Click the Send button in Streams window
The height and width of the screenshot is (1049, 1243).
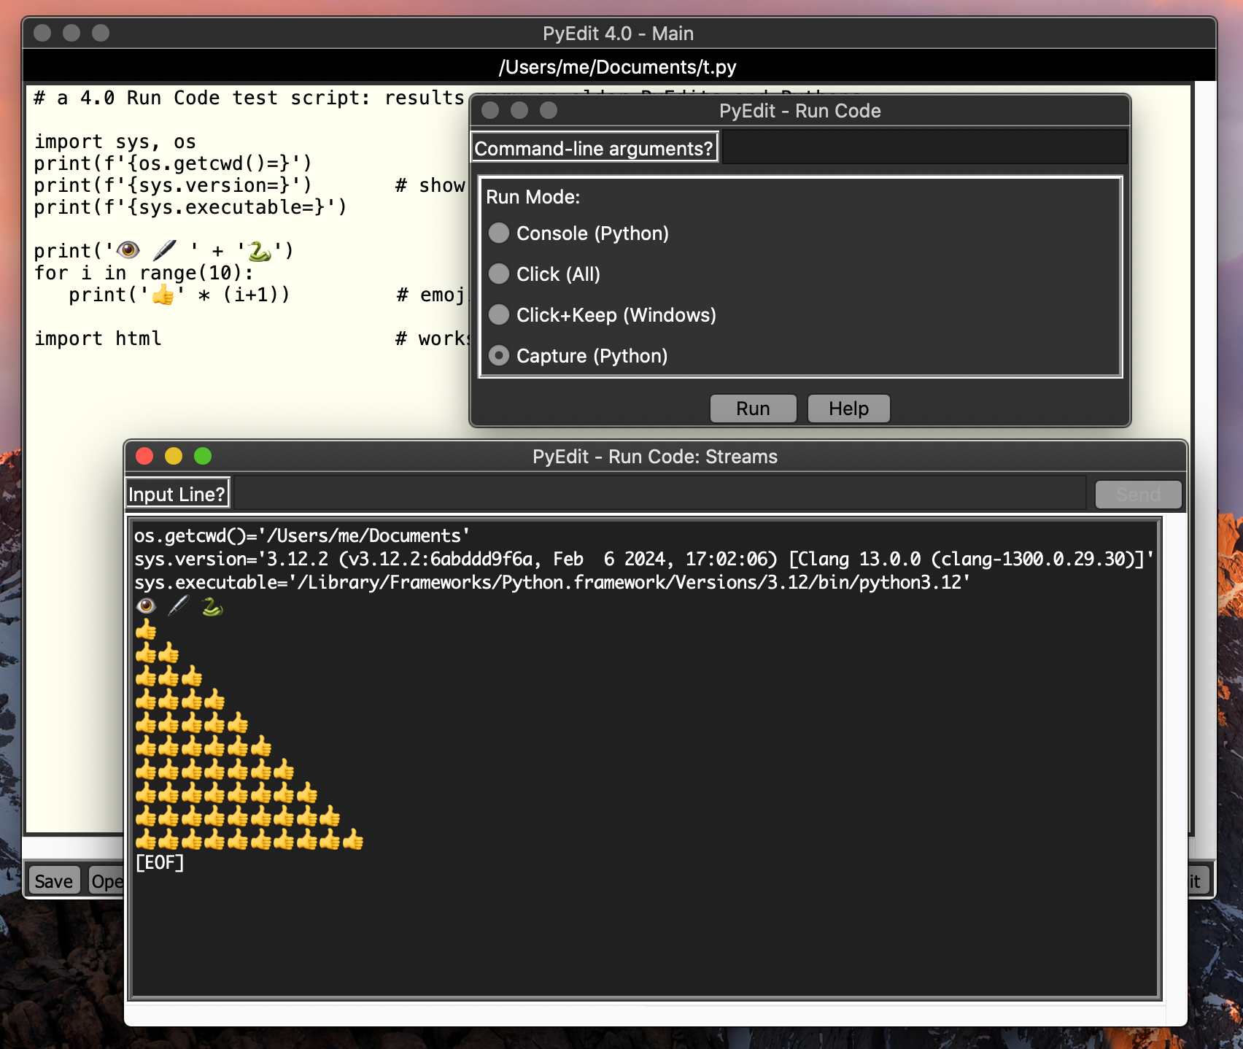click(x=1138, y=495)
